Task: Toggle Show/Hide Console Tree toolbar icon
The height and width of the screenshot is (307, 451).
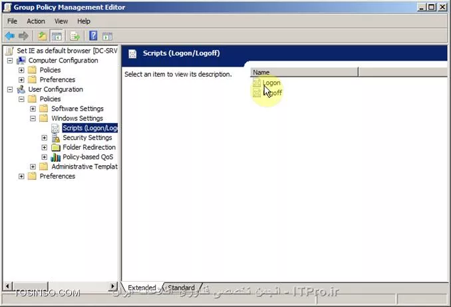Action: click(x=57, y=36)
